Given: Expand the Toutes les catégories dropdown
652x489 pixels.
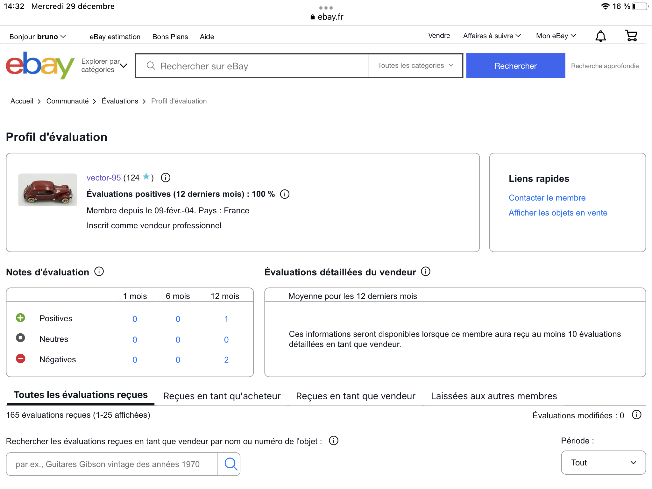Looking at the screenshot, I should (415, 66).
